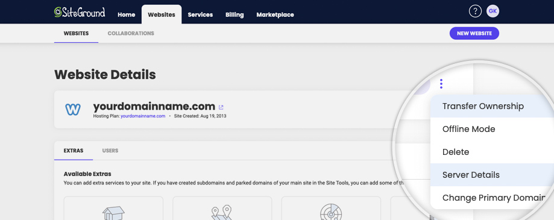Screen dimensions: 554x220
Task: Choose Change Primary Domain from the menu
Action: pyautogui.click(x=492, y=198)
